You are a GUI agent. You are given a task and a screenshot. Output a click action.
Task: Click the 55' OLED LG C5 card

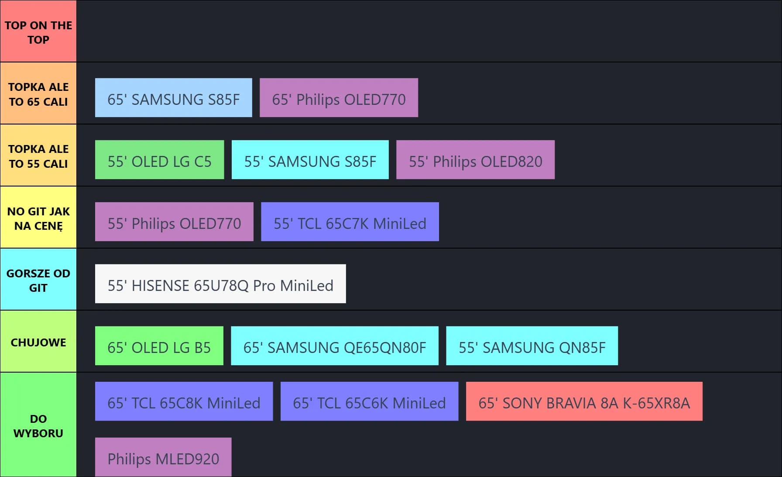click(159, 160)
